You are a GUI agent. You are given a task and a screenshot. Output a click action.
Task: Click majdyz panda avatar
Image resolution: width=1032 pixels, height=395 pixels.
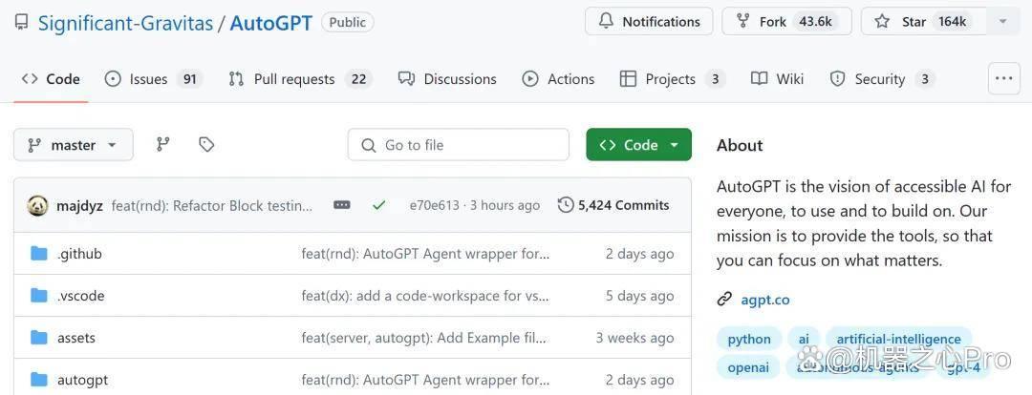pyautogui.click(x=37, y=206)
